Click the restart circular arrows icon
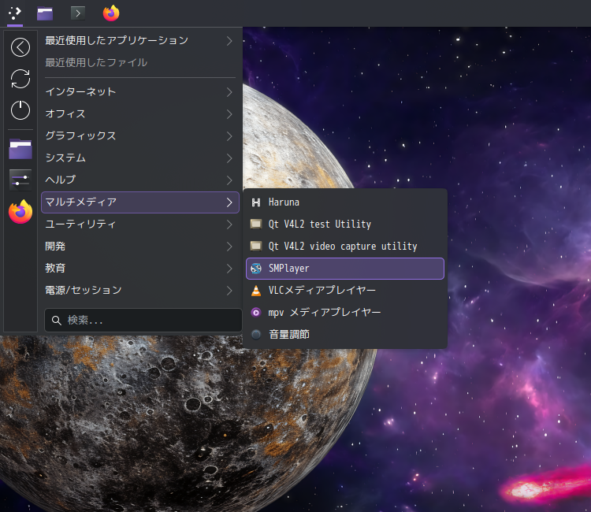 click(20, 79)
